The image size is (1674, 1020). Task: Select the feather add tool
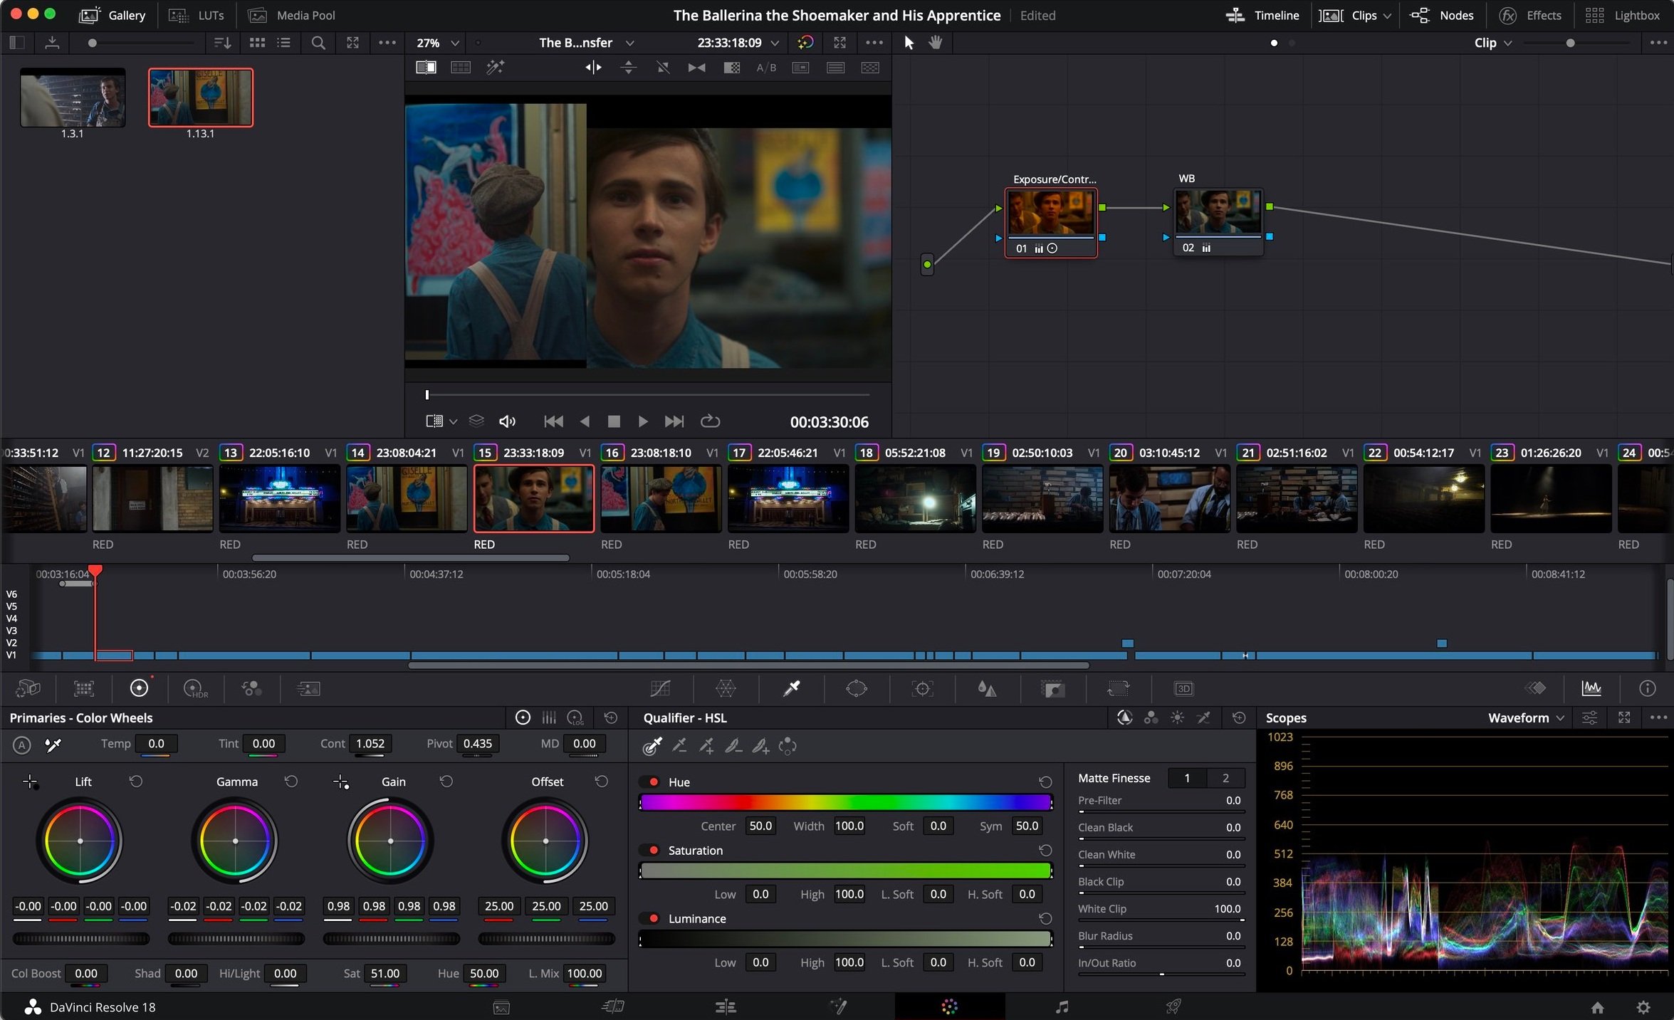point(760,746)
